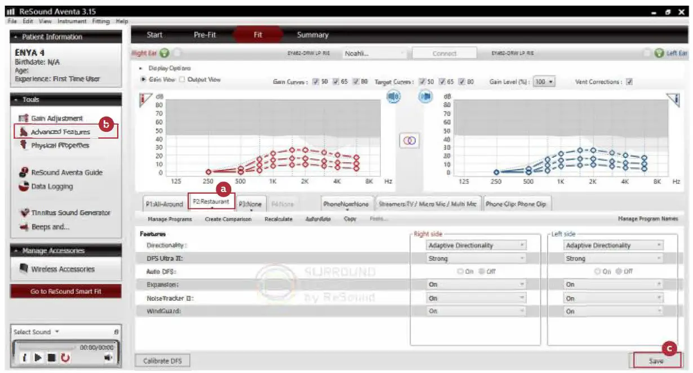Toggle the Target Curves 80 checkbox

(462, 82)
